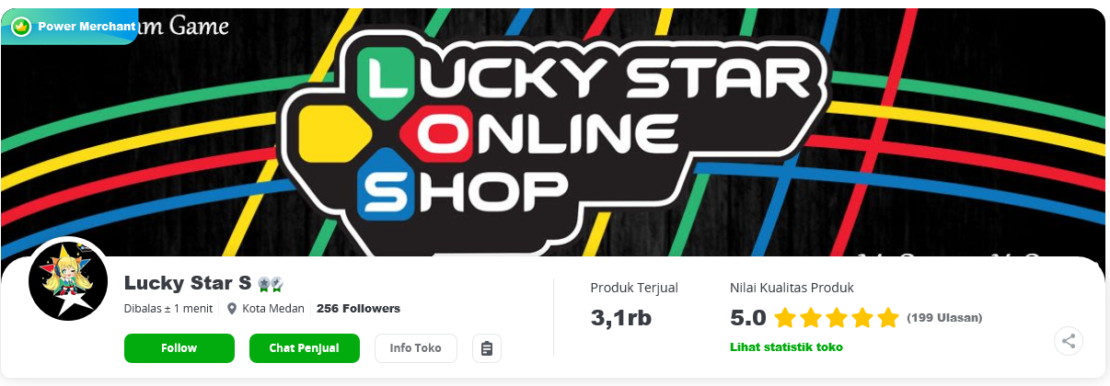The image size is (1110, 386).
Task: Click the Lucky Star S shop name
Action: coord(188,284)
